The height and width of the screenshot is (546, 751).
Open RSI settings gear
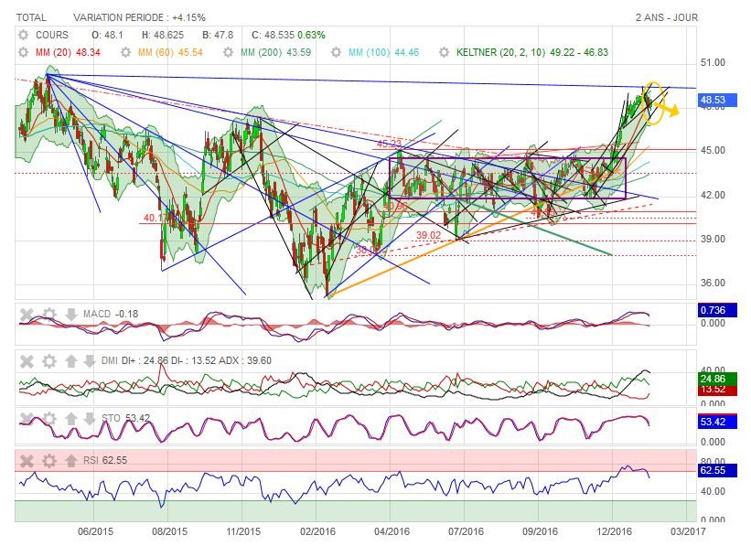pos(48,461)
